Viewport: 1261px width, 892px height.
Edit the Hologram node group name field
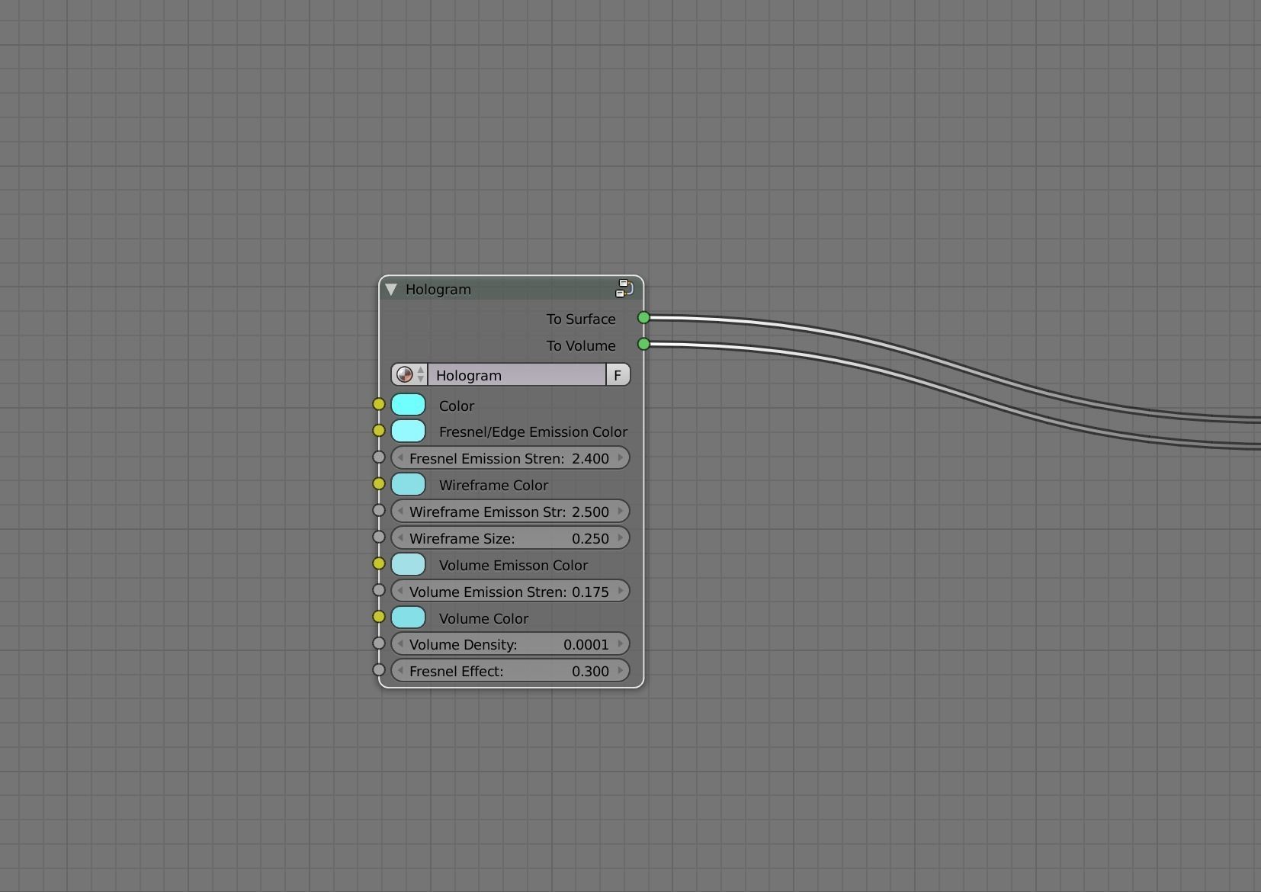517,374
